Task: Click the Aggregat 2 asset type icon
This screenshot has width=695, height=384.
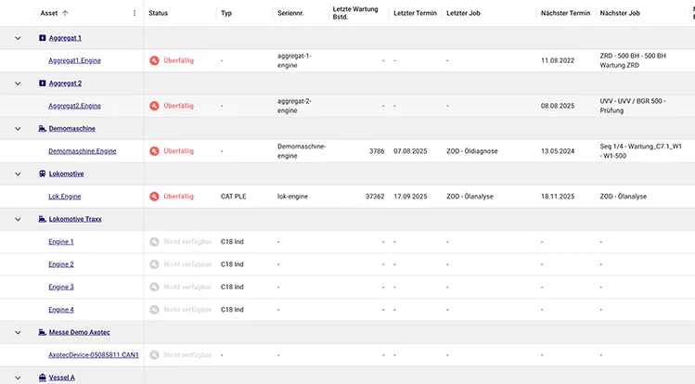Action: pos(42,83)
